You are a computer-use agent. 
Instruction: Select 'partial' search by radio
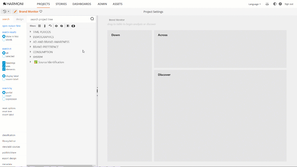[x=4, y=92]
